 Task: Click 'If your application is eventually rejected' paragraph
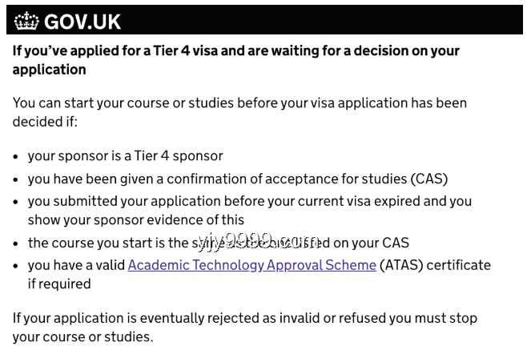[245, 328]
